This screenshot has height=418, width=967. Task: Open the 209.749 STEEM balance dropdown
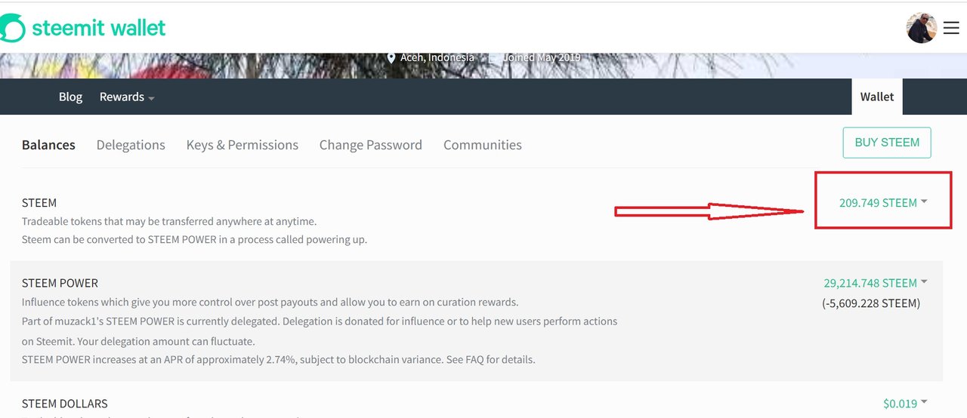pyautogui.click(x=883, y=202)
